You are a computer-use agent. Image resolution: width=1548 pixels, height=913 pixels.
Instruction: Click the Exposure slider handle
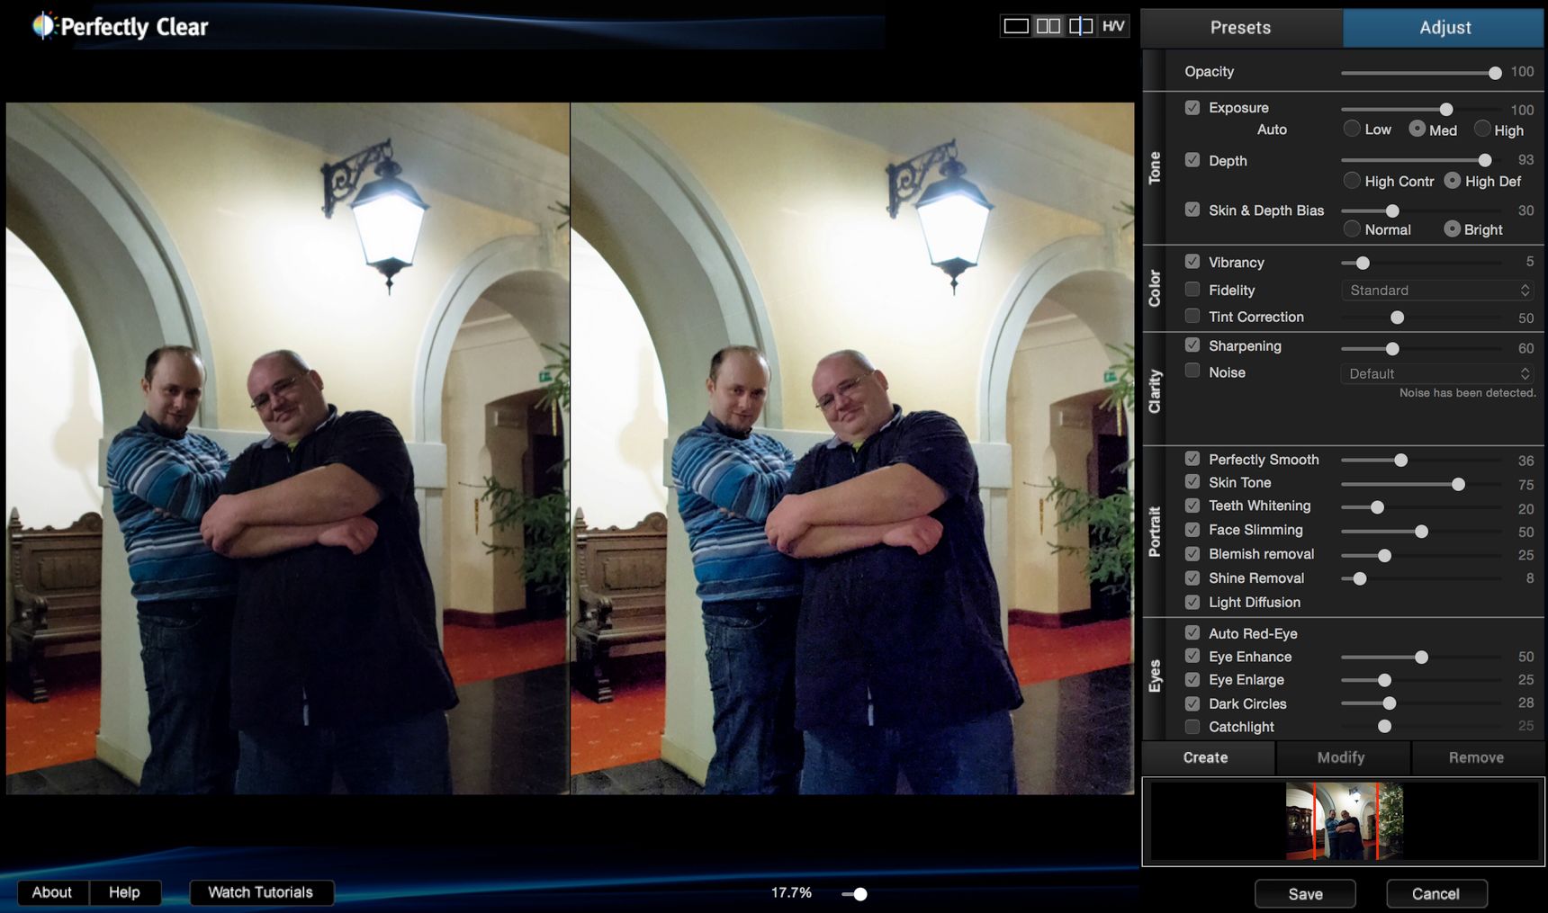1446,109
